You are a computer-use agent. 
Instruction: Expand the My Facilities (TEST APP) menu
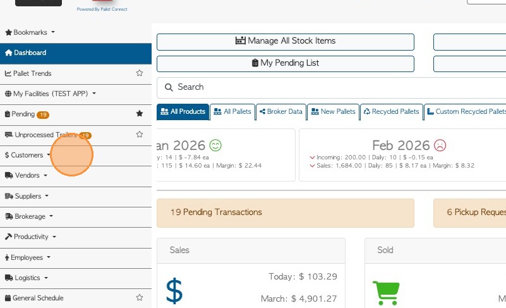[51, 94]
